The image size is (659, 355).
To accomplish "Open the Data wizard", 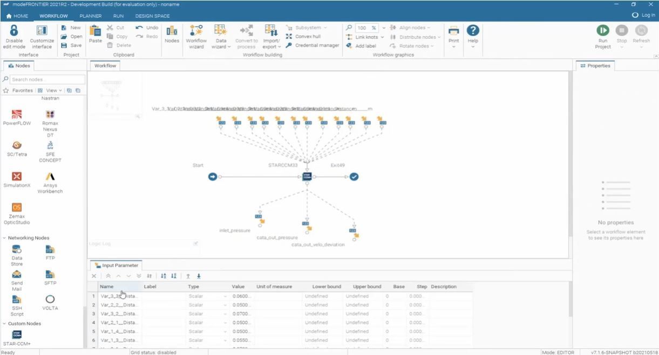I will coord(220,37).
